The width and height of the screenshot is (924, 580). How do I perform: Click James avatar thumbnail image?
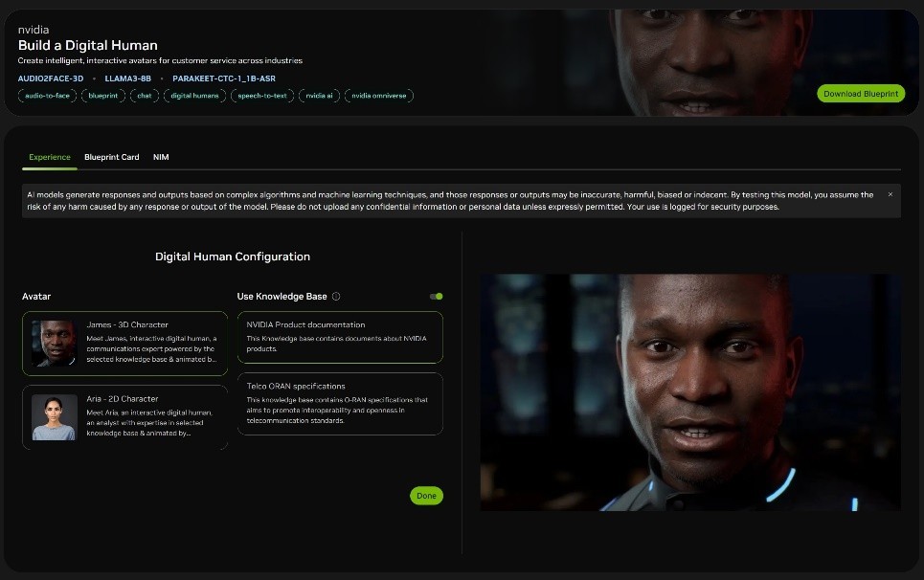[55, 344]
